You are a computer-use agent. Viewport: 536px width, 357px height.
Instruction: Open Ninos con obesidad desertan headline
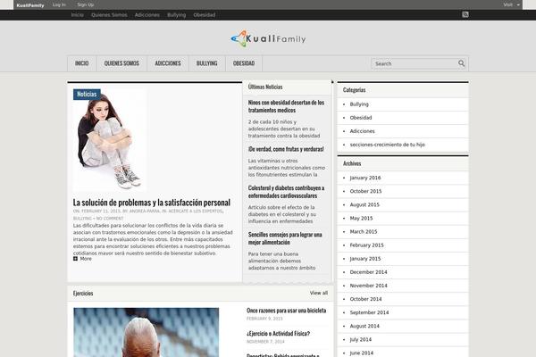pyautogui.click(x=286, y=106)
